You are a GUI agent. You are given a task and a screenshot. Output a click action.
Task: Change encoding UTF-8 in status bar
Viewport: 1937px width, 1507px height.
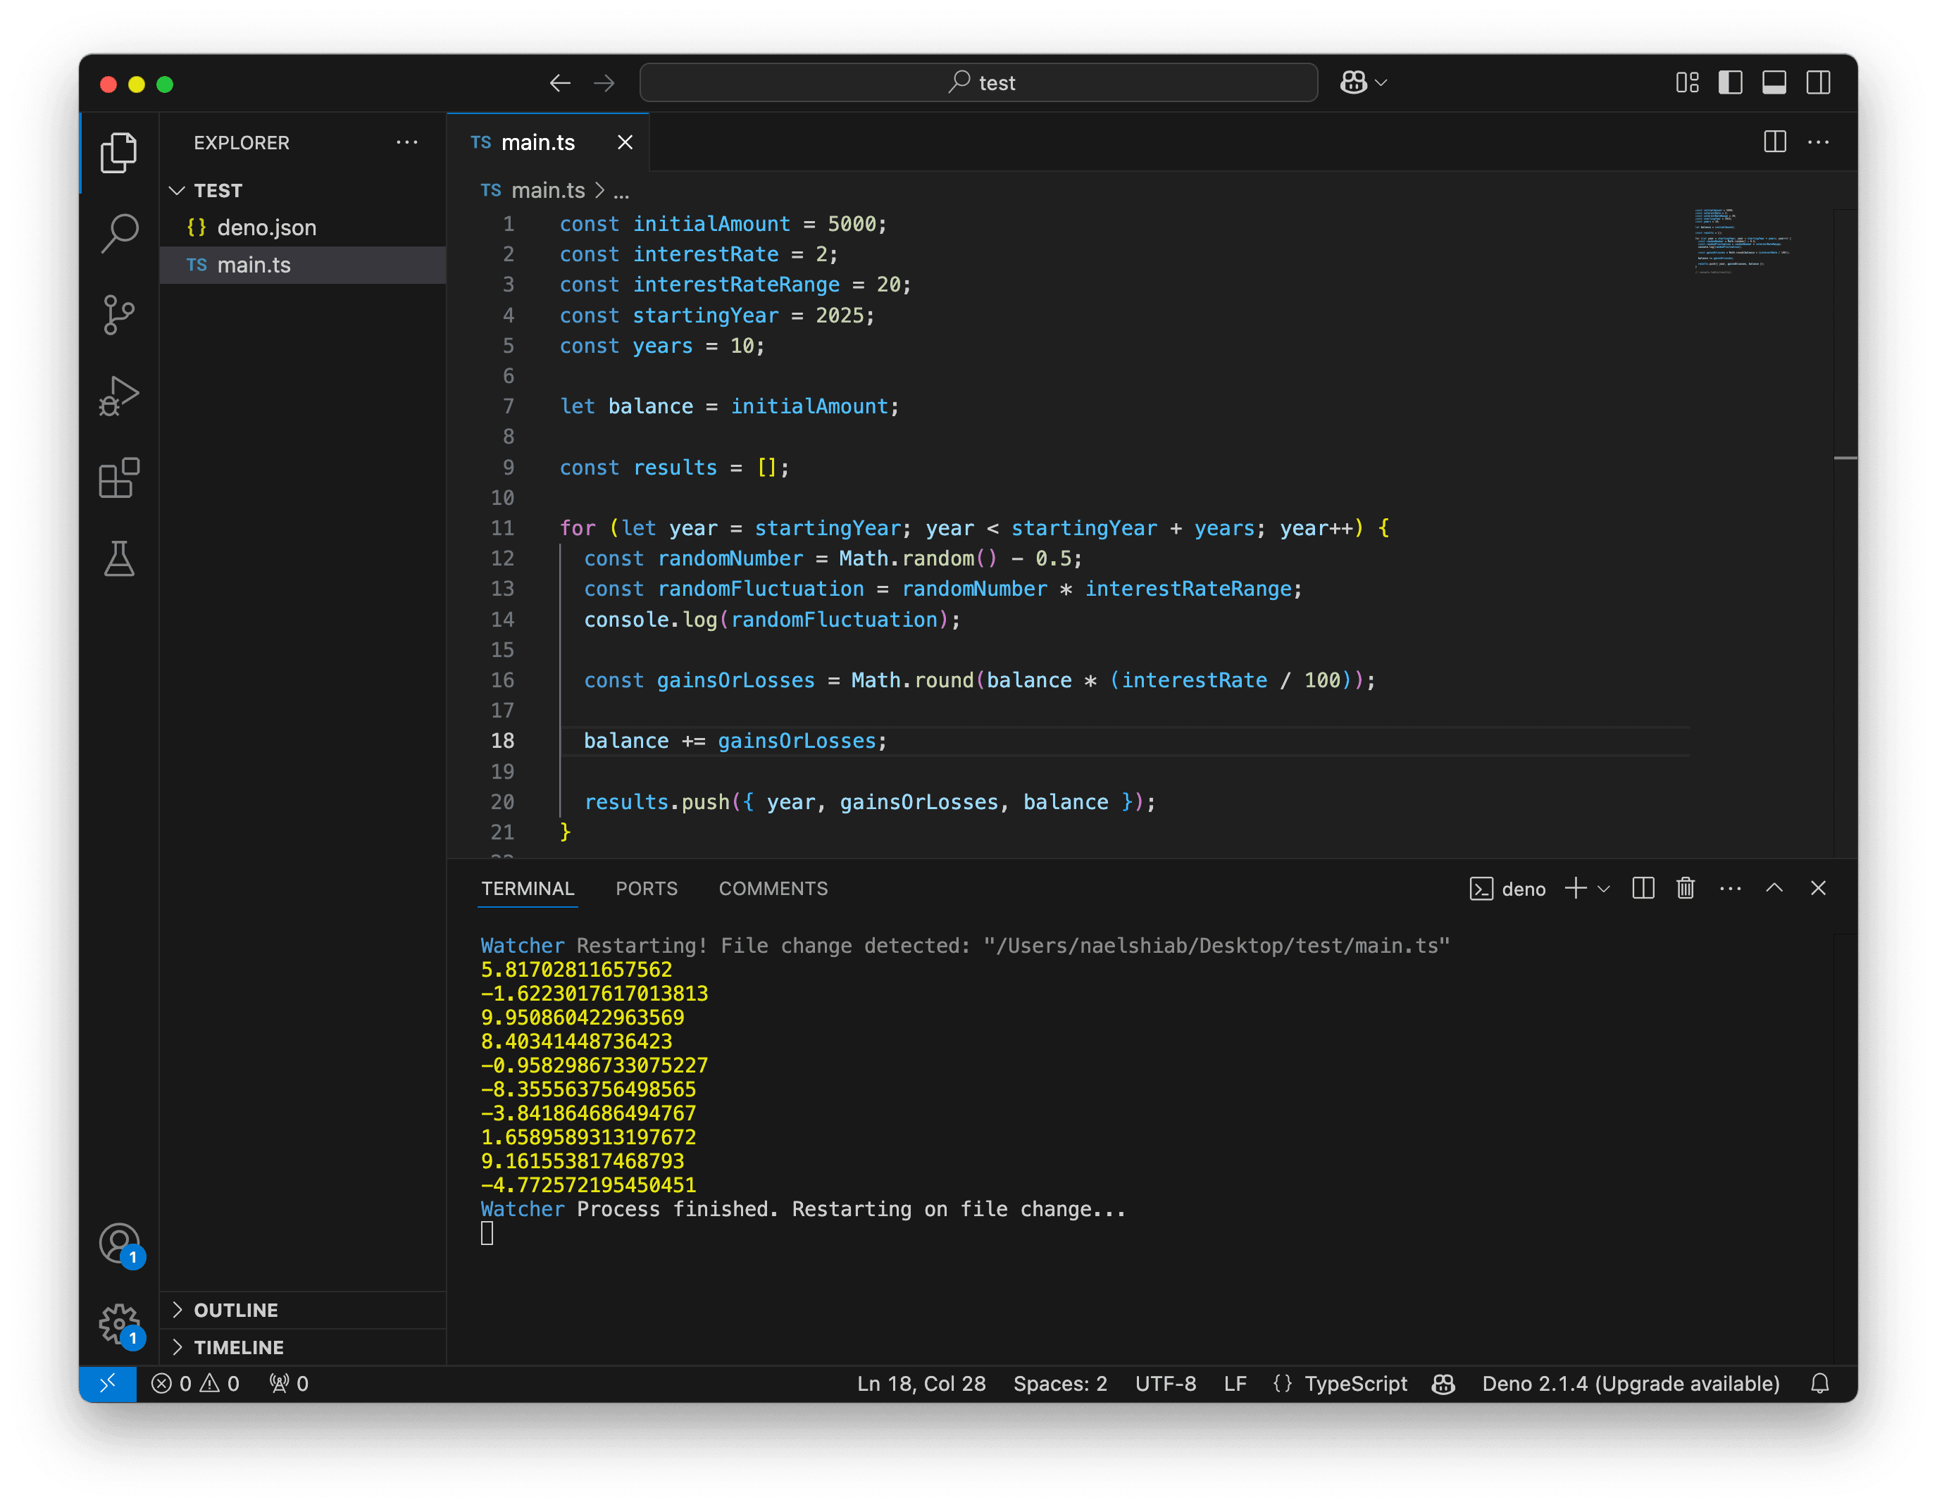click(x=1166, y=1384)
